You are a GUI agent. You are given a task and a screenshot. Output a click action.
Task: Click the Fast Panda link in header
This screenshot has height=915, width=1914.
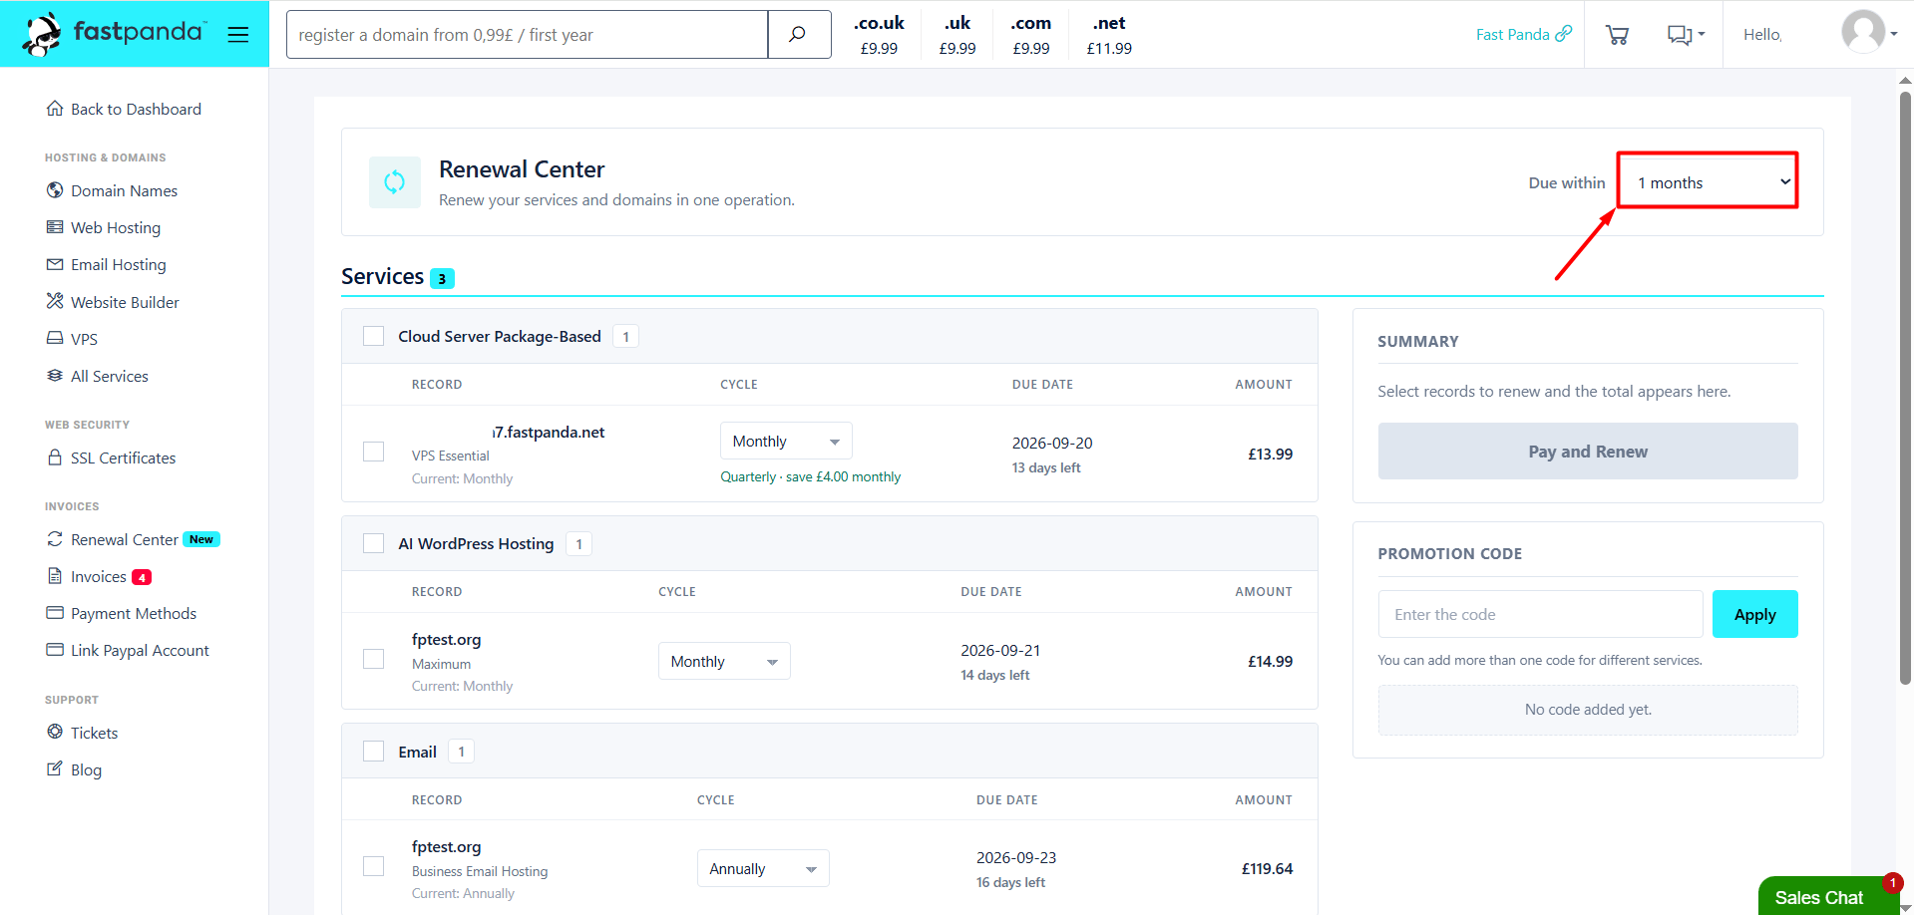pyautogui.click(x=1513, y=34)
